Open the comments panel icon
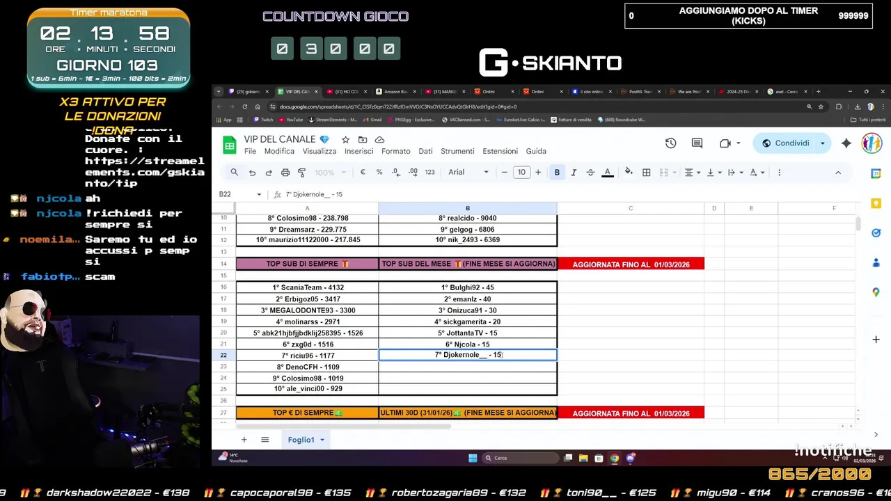This screenshot has height=501, width=891. click(697, 143)
